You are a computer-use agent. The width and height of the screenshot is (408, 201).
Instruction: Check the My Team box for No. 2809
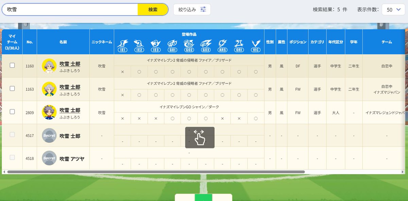coord(12,112)
